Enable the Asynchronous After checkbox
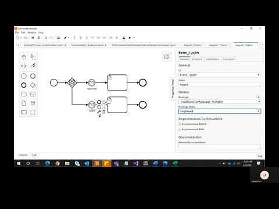279x209 pixels. pyautogui.click(x=180, y=129)
